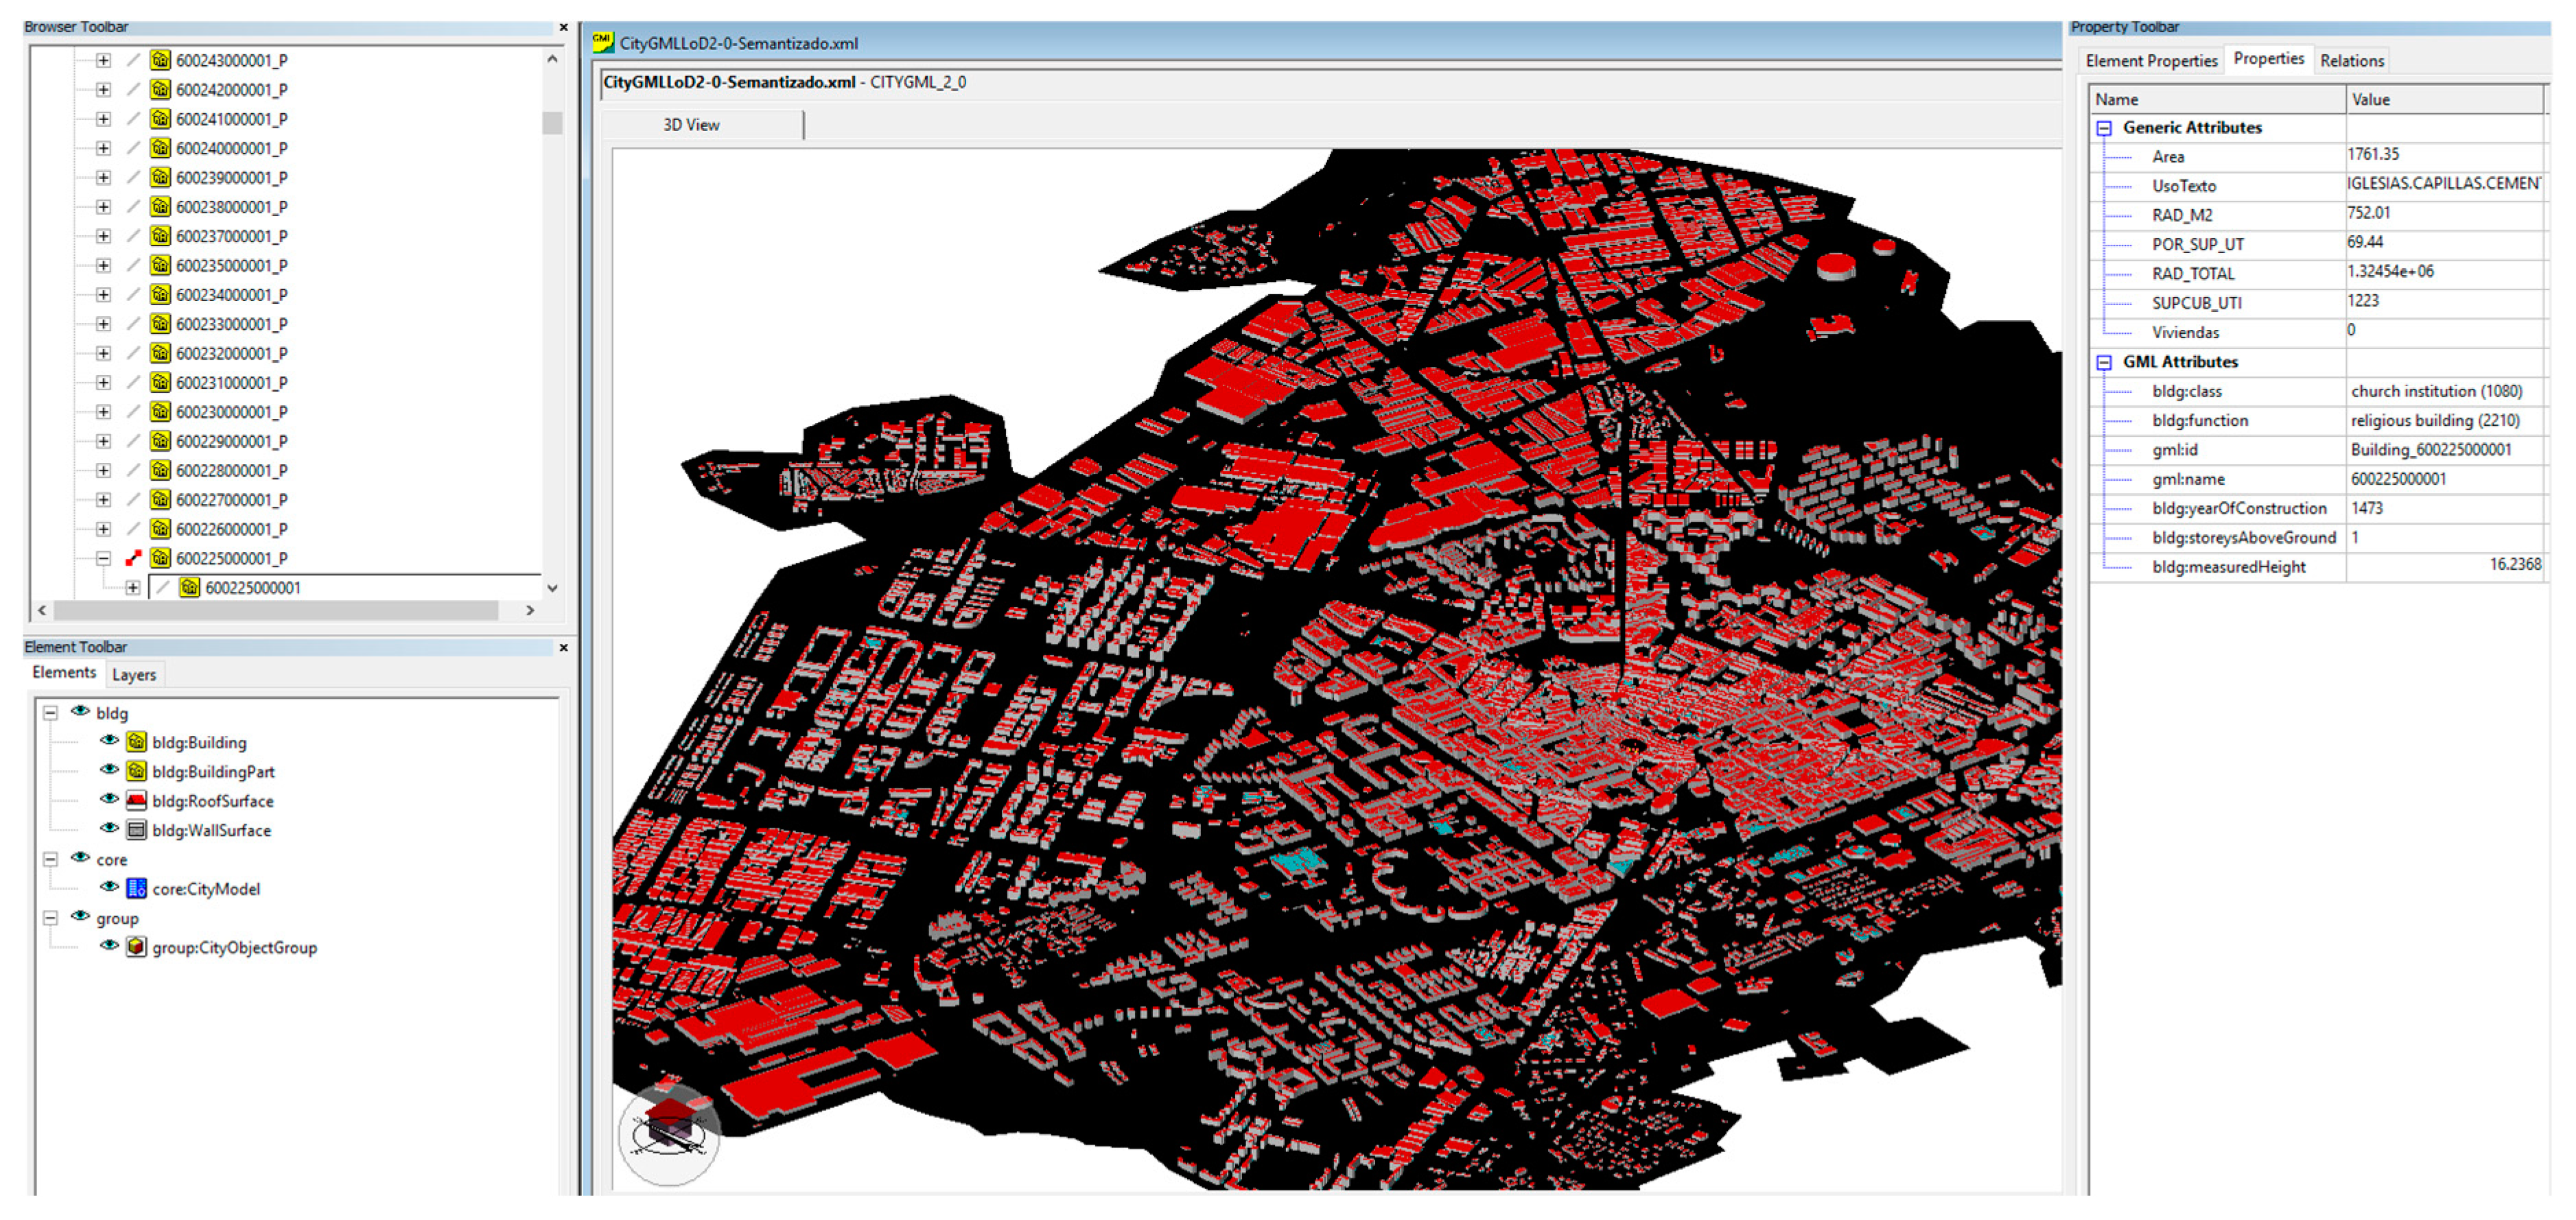Open the Element Properties tab
The height and width of the screenshot is (1220, 2576).
click(x=2151, y=61)
